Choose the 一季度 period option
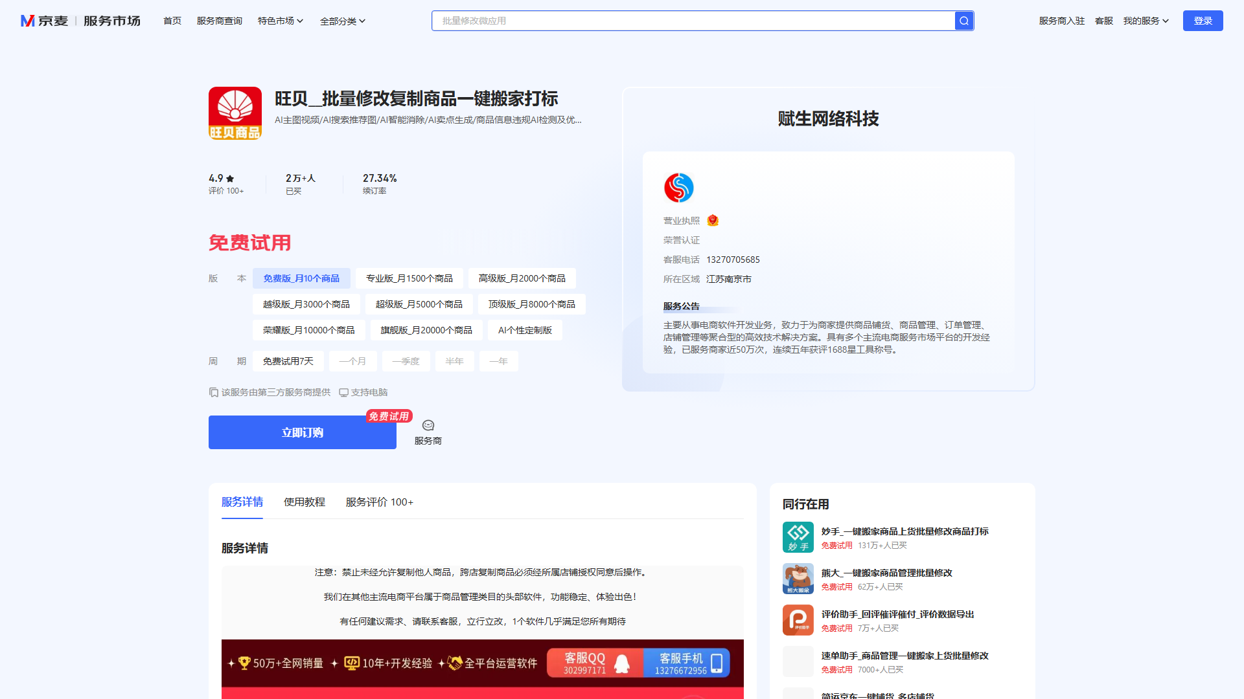Image resolution: width=1244 pixels, height=699 pixels. pyautogui.click(x=406, y=361)
